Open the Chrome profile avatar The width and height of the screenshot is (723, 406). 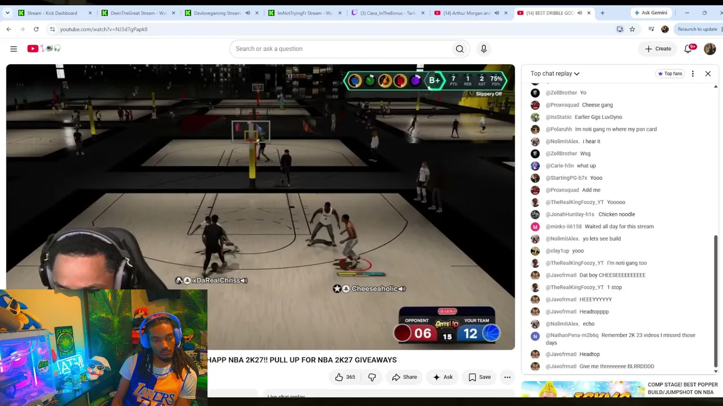click(665, 29)
